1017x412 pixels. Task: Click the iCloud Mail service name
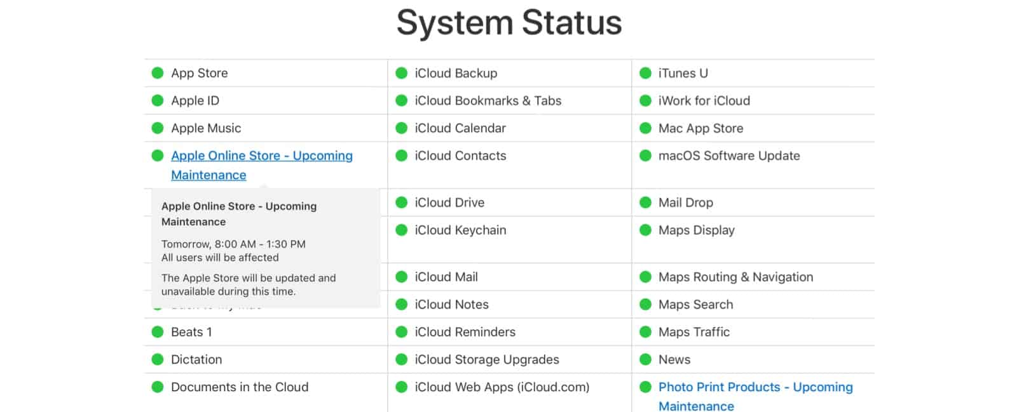tap(446, 277)
